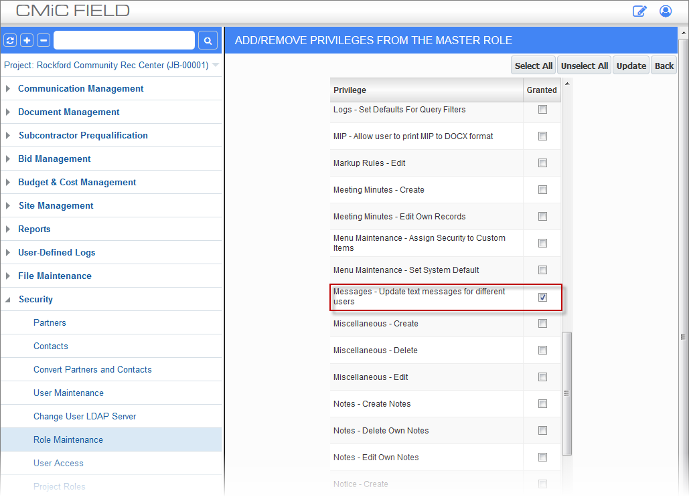Click the expand all plus icon

pos(27,40)
